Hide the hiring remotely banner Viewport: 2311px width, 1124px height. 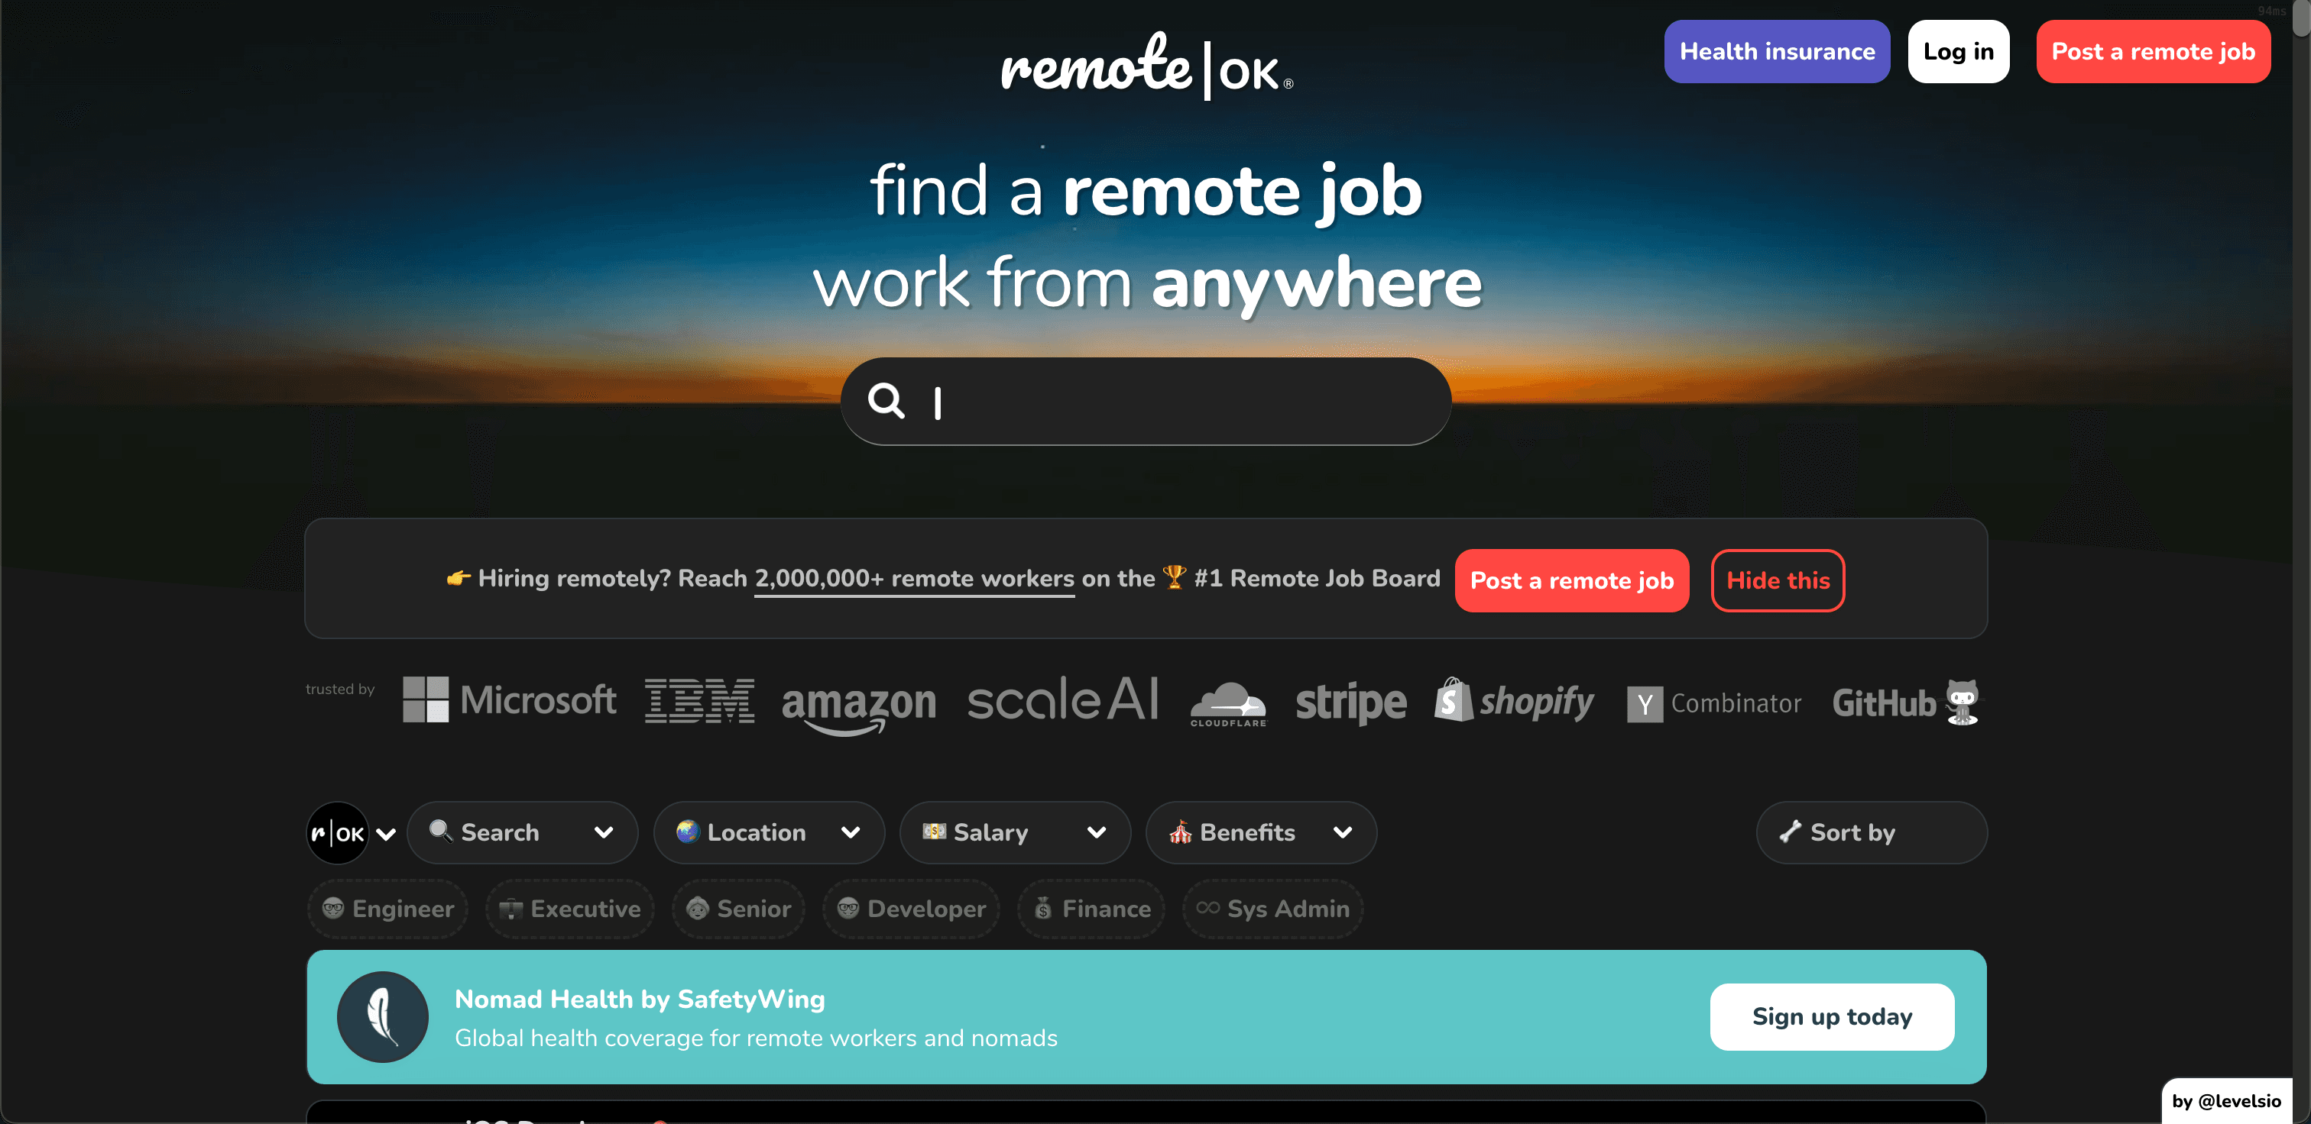pos(1778,580)
